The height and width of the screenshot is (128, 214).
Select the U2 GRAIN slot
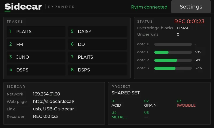click(x=150, y=103)
